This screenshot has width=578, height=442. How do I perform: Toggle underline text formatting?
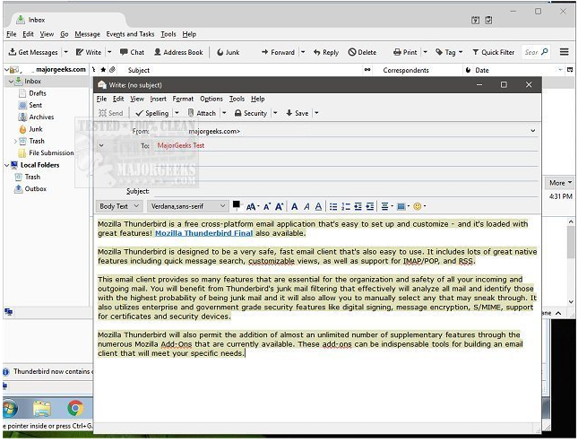[x=318, y=206]
